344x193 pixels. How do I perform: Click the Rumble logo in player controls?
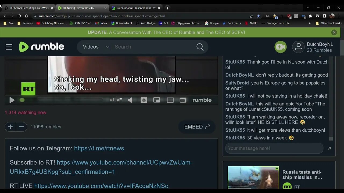click(202, 100)
